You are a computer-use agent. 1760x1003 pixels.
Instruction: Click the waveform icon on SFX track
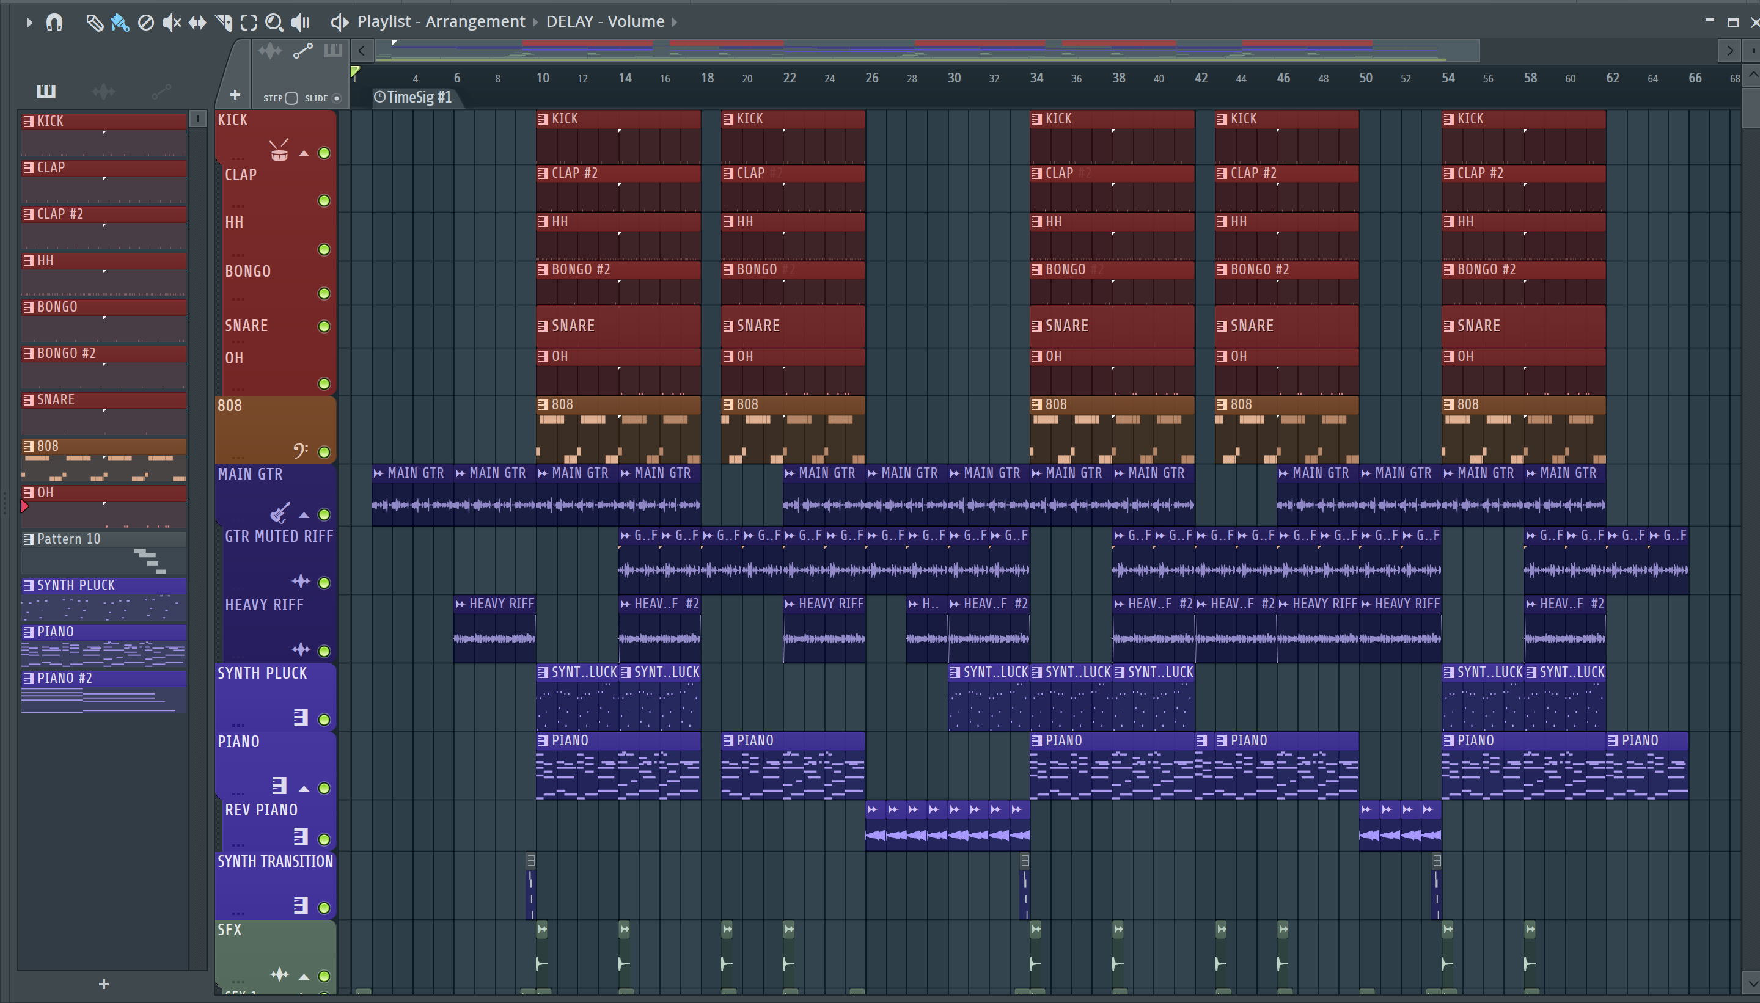[279, 975]
